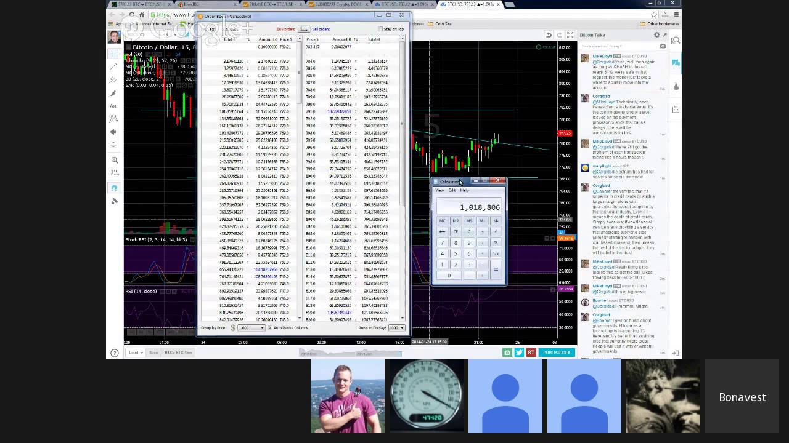
Task: Share chart on StockTwits
Action: coord(531,353)
